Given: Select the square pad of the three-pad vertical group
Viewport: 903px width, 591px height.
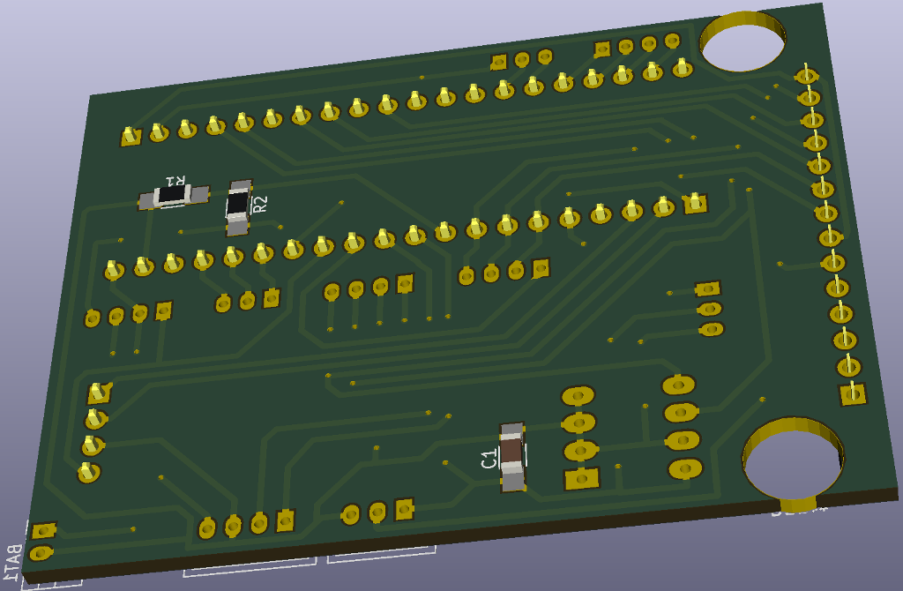Looking at the screenshot, I should click(707, 288).
